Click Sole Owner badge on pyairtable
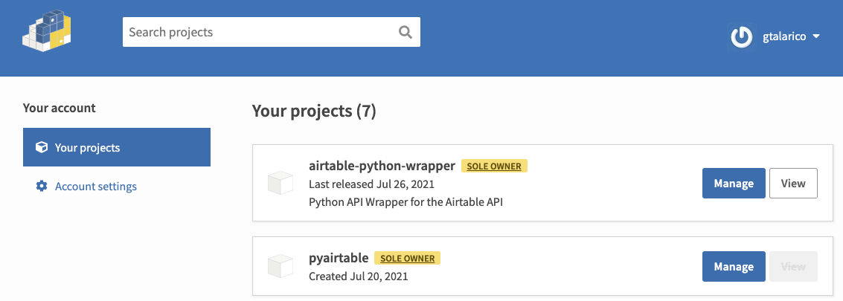843x301 pixels. pos(407,259)
